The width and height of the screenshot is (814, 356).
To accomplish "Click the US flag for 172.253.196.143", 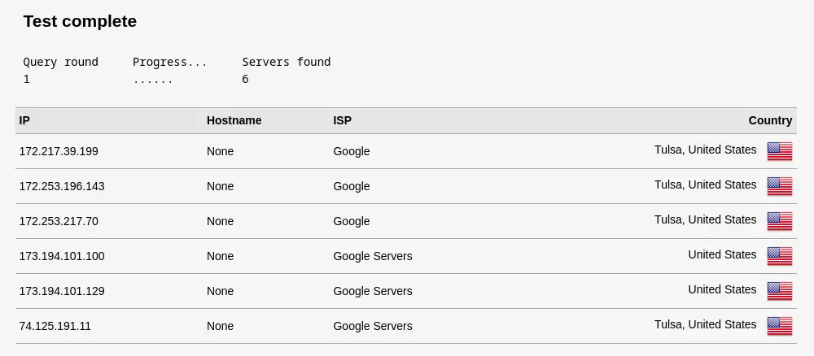I will [779, 186].
